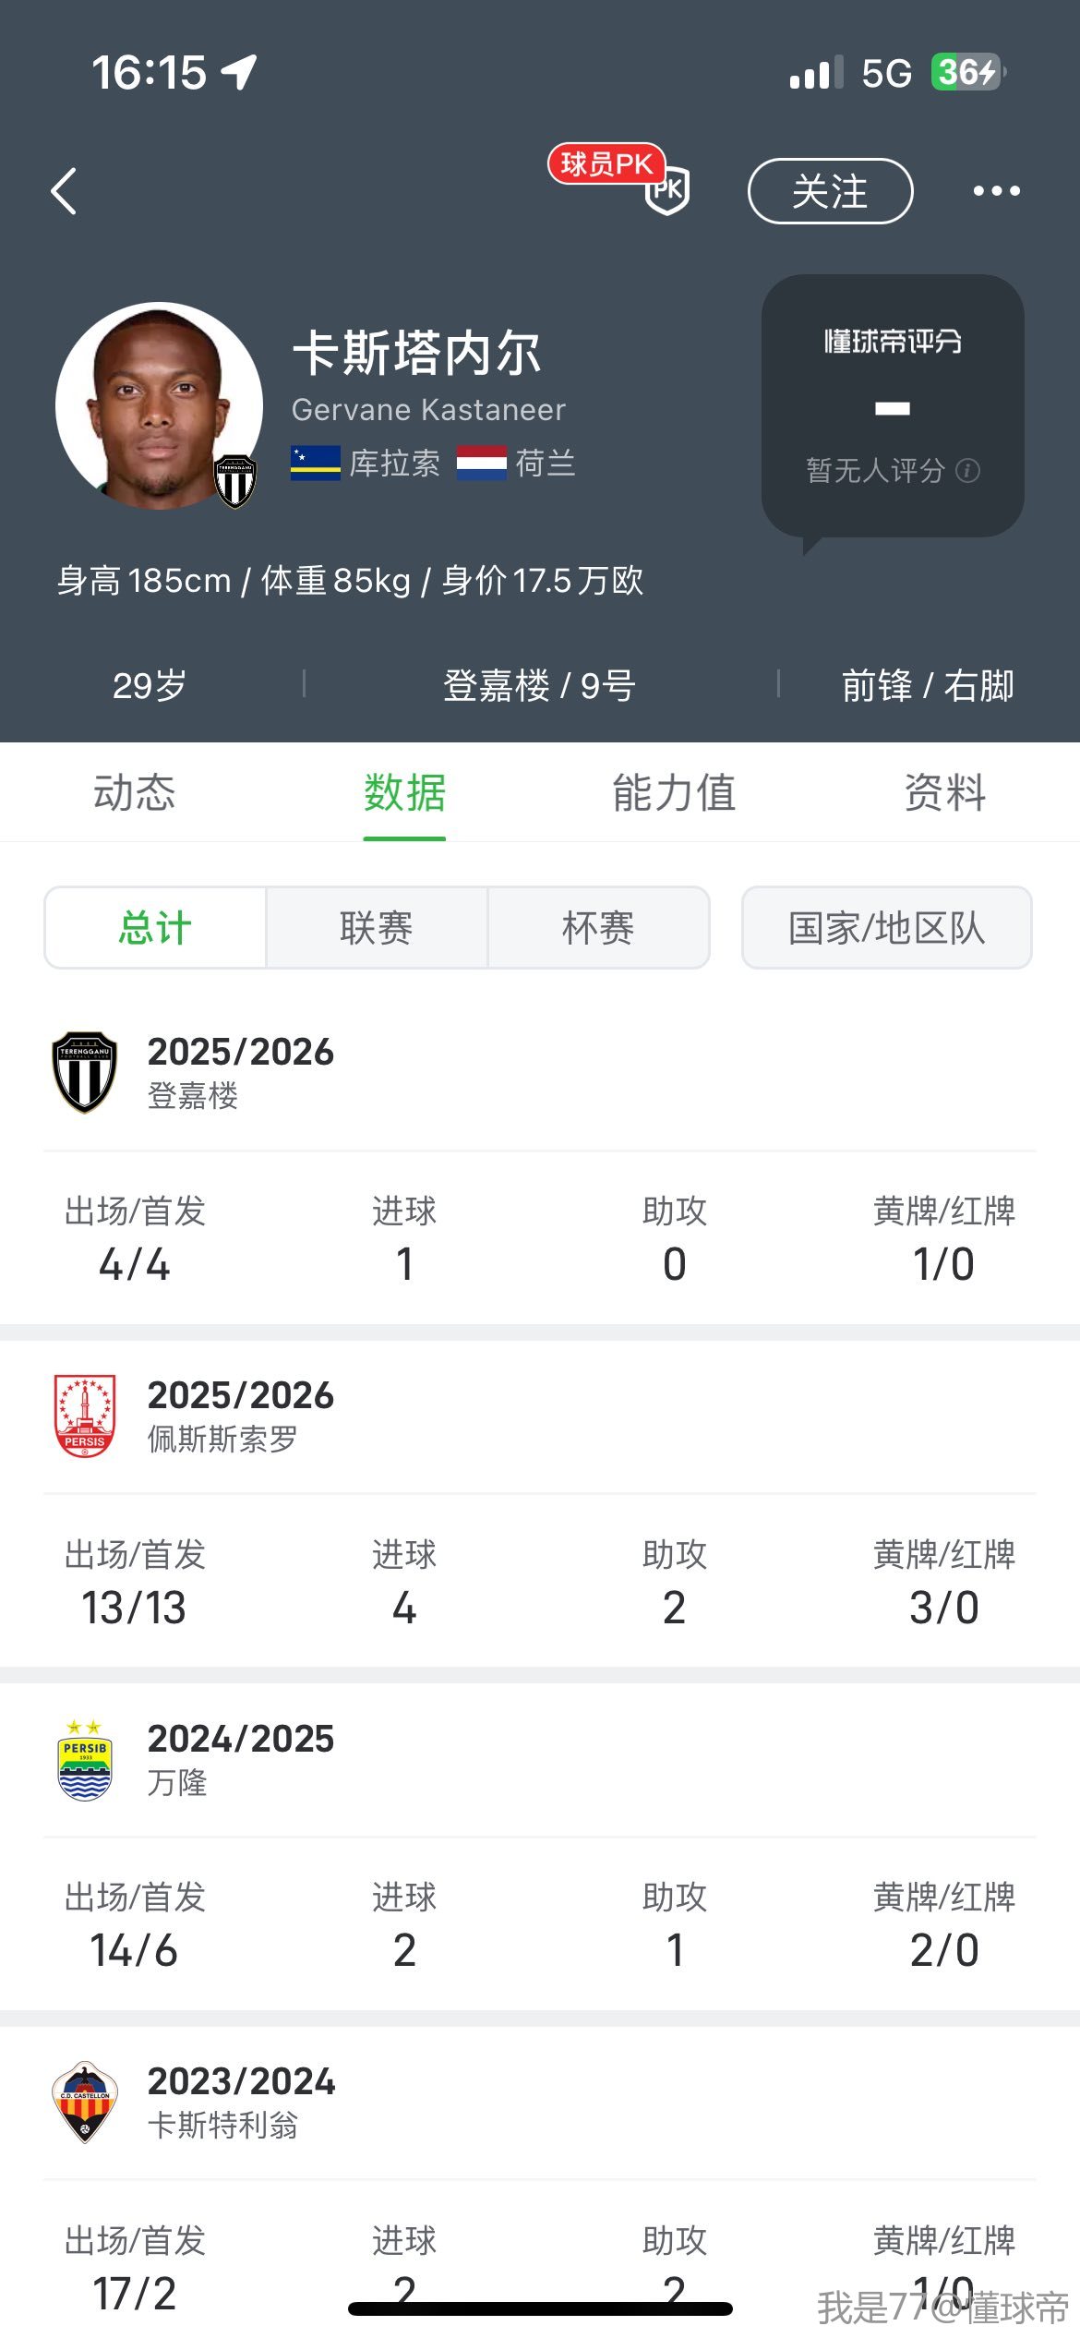
Task: Tap the rating info icon
Action: pos(967,471)
